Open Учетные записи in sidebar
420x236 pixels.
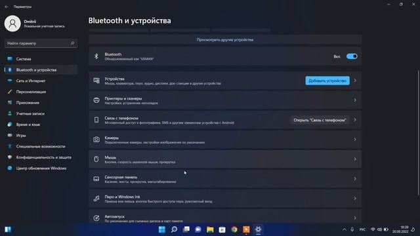tap(41, 113)
